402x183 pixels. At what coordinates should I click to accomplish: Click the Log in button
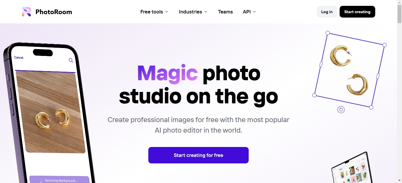click(x=327, y=12)
